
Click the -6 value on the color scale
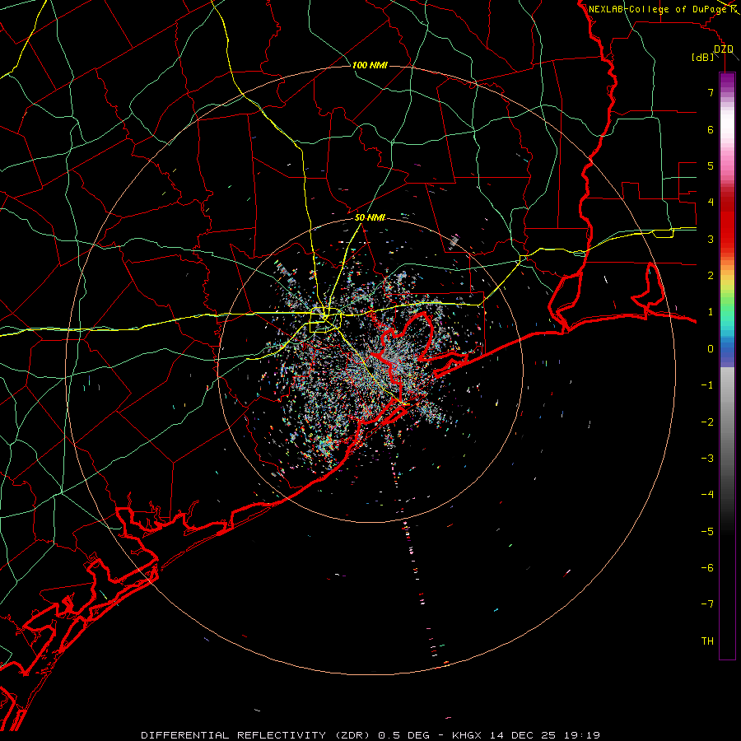707,568
